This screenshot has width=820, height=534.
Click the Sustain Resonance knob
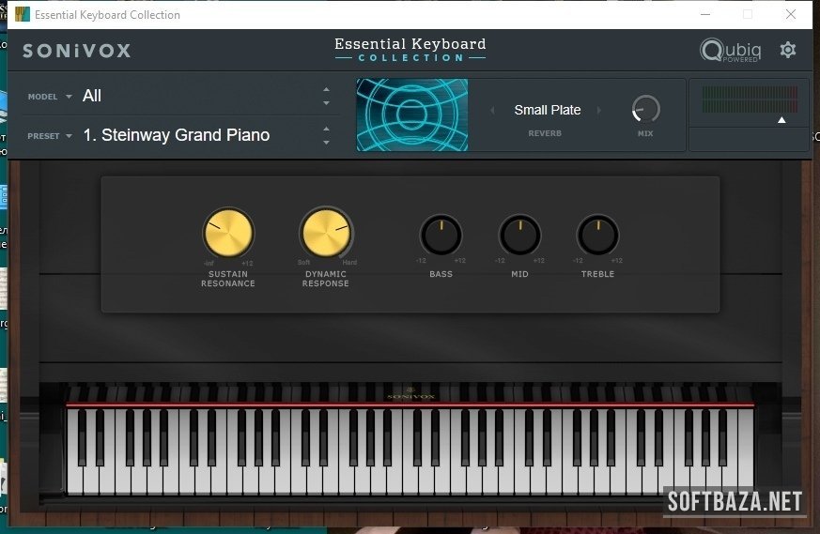click(x=228, y=233)
